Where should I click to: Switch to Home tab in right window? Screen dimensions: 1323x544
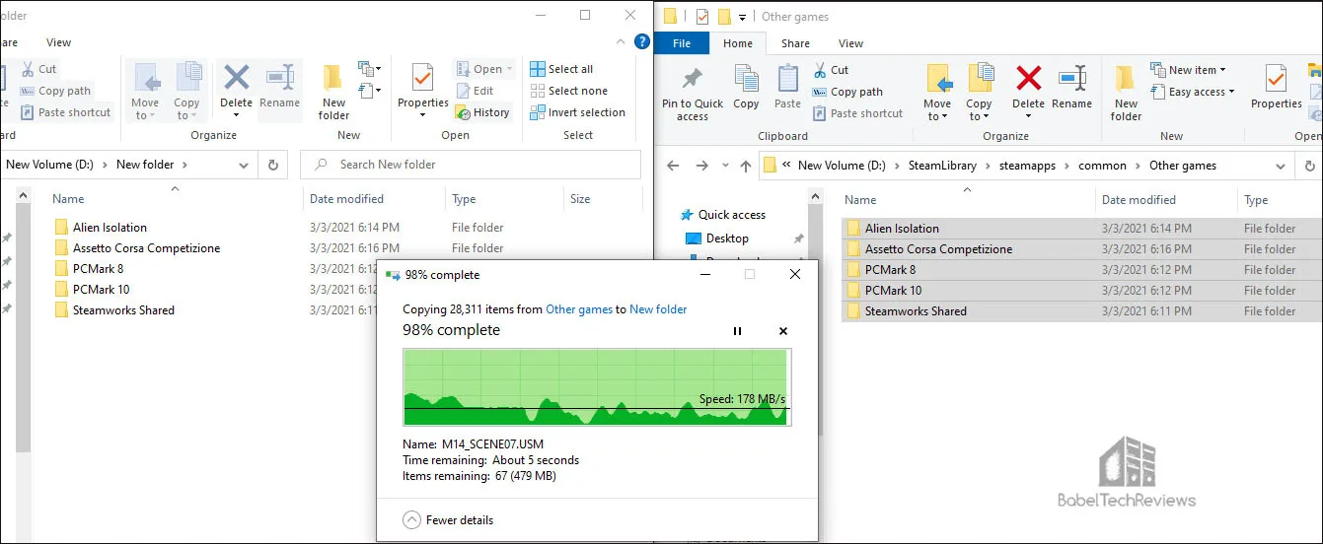pyautogui.click(x=738, y=43)
